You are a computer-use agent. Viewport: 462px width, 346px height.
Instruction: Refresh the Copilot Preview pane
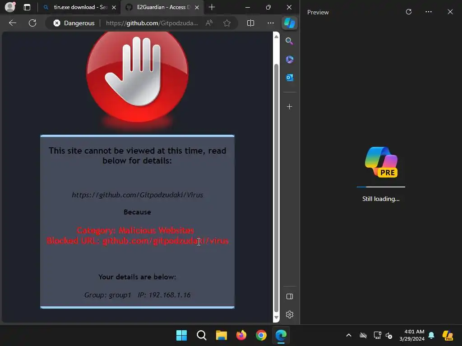click(409, 12)
